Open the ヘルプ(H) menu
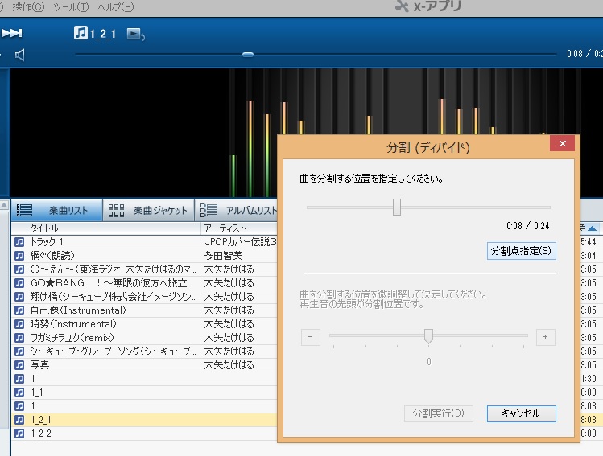 pos(115,7)
